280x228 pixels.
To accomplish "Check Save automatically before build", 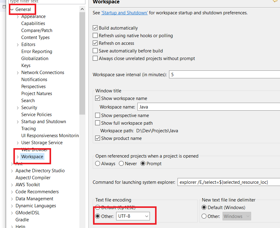I will click(x=95, y=51).
